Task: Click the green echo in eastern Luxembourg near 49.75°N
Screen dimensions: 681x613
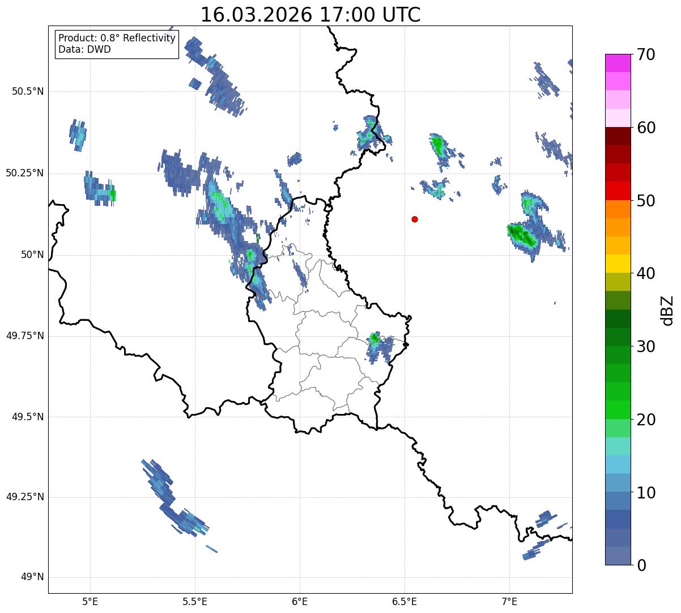Action: coord(374,339)
